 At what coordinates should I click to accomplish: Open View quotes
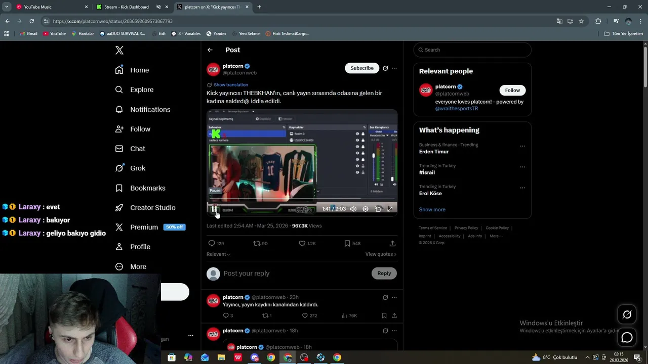click(x=381, y=254)
